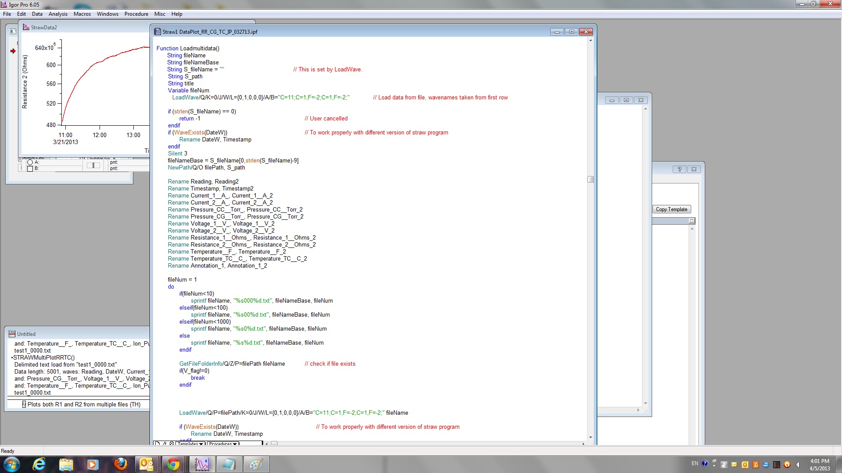This screenshot has height=473, width=842.
Task: Click the procedure window scroll-up arrow
Action: [591, 40]
